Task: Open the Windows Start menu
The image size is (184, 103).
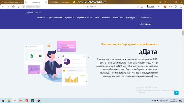Action: tap(3, 100)
